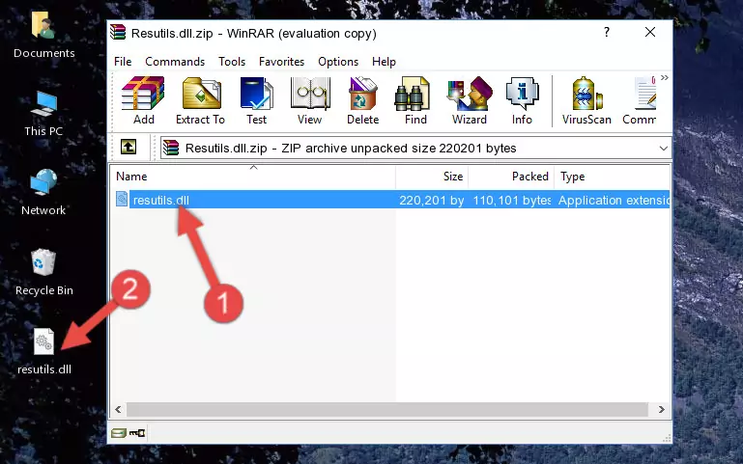743x464 pixels.
Task: Open the Help menu
Action: click(384, 62)
